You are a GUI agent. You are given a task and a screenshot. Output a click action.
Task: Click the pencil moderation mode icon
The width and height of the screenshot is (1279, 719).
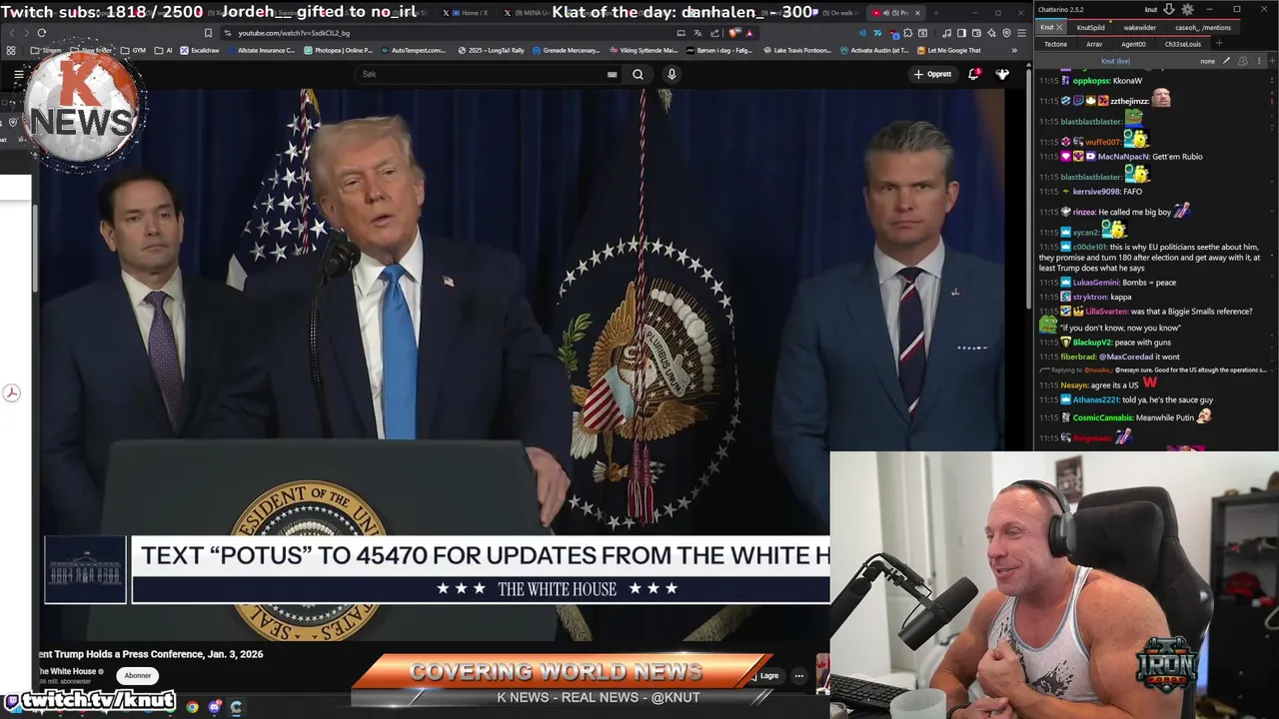pyautogui.click(x=1226, y=61)
